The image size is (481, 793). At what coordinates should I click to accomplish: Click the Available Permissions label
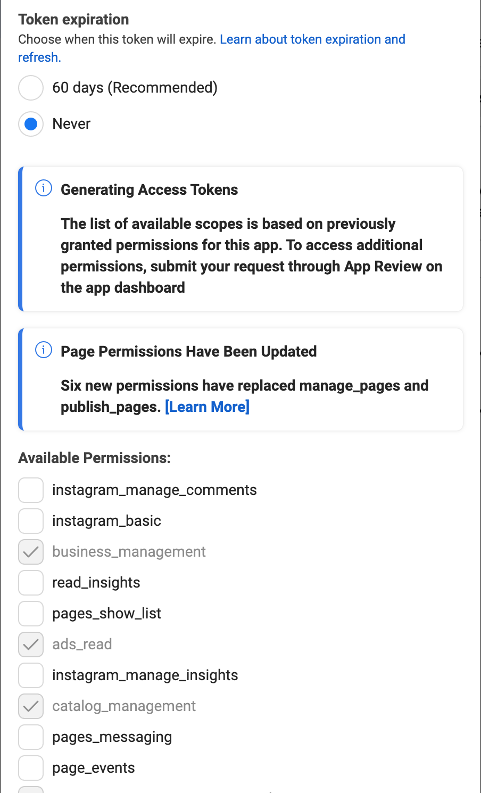coord(94,458)
